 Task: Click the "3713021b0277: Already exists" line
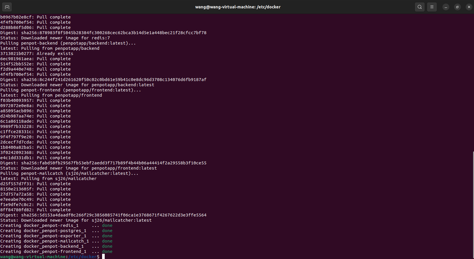(37, 54)
